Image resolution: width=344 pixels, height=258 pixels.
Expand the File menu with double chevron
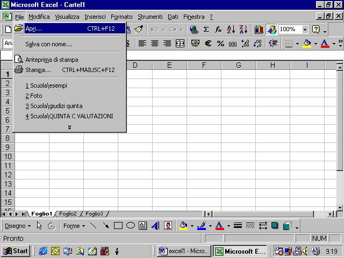(69, 127)
